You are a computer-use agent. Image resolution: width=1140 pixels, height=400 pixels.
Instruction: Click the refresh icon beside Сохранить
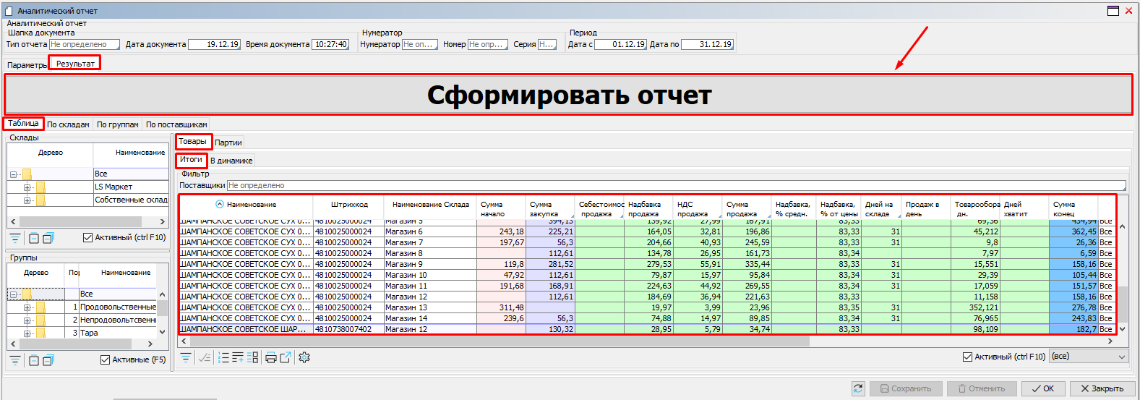pos(858,388)
